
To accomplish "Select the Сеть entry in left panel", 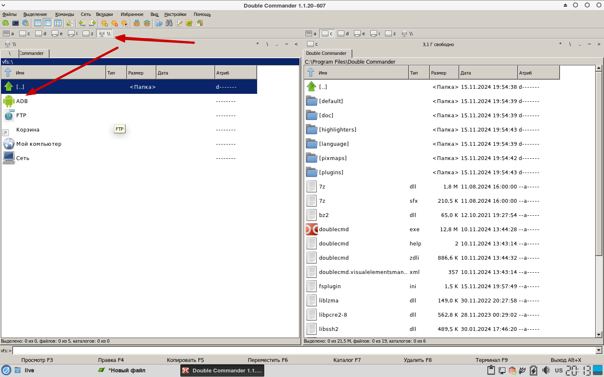I will [x=129, y=158].
